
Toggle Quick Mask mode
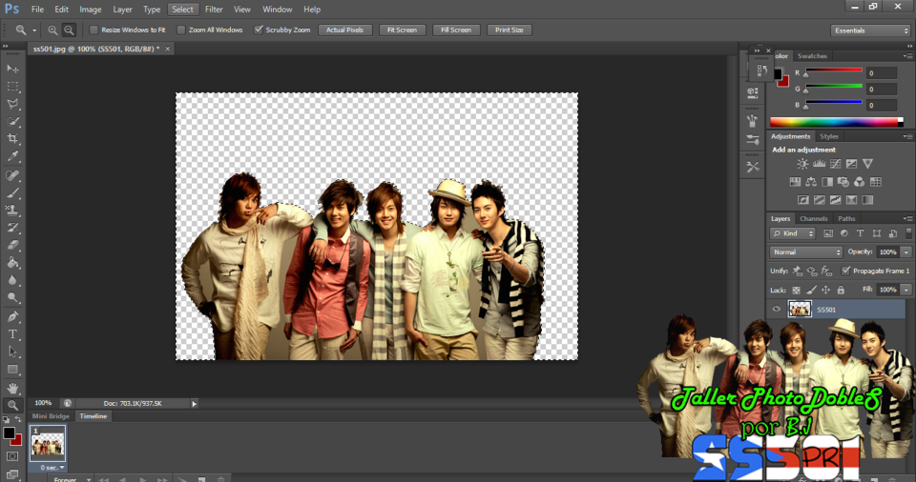12,456
